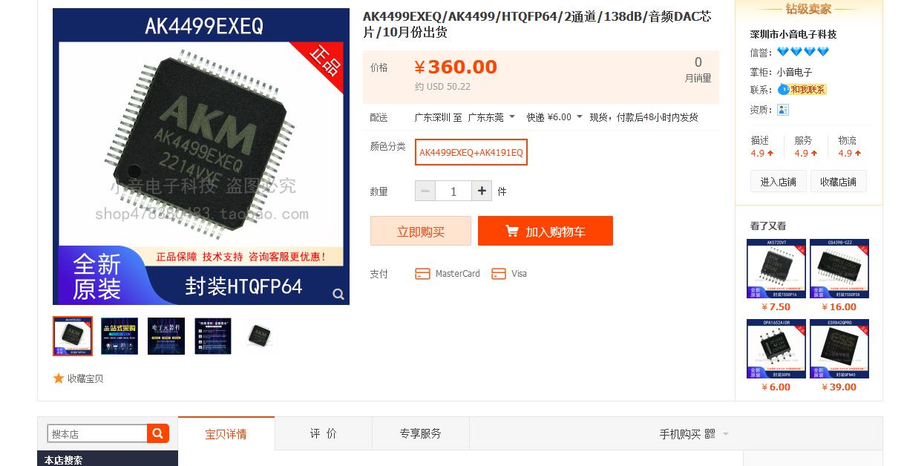Click the 立即购买 buy now button
Image resolution: width=904 pixels, height=466 pixels.
coord(421,231)
